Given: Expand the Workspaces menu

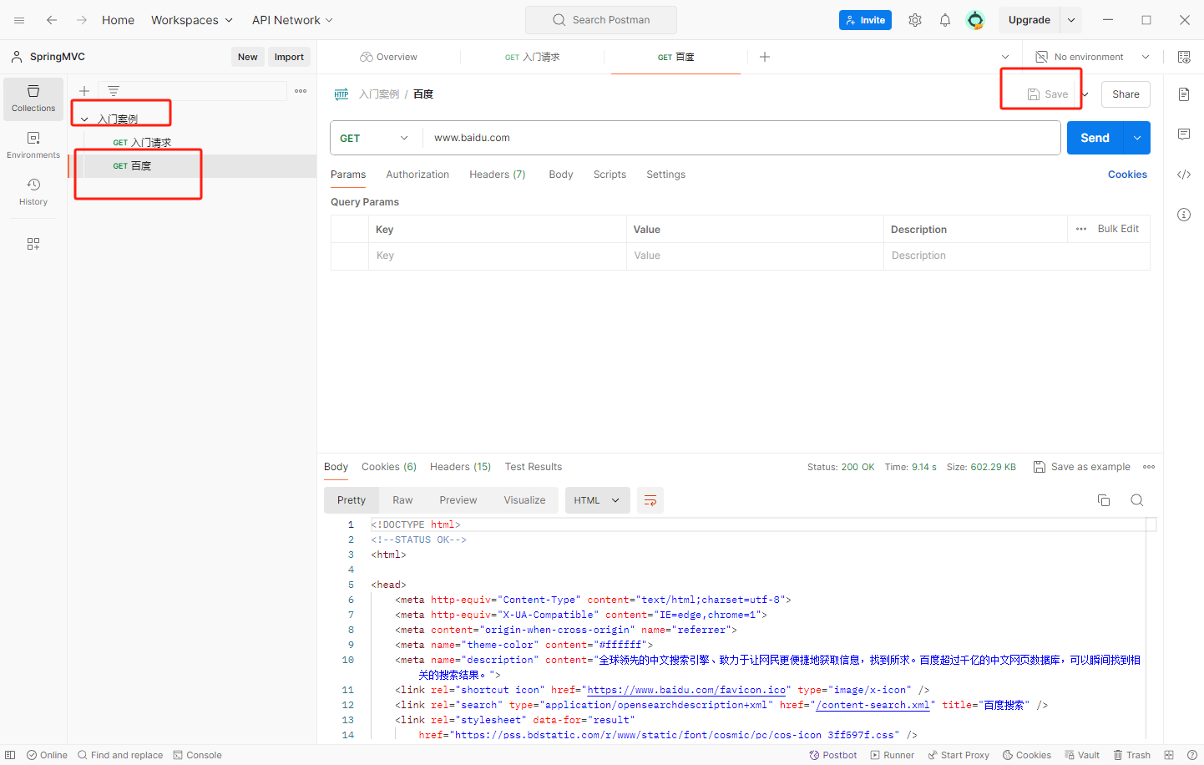Looking at the screenshot, I should click(x=192, y=20).
